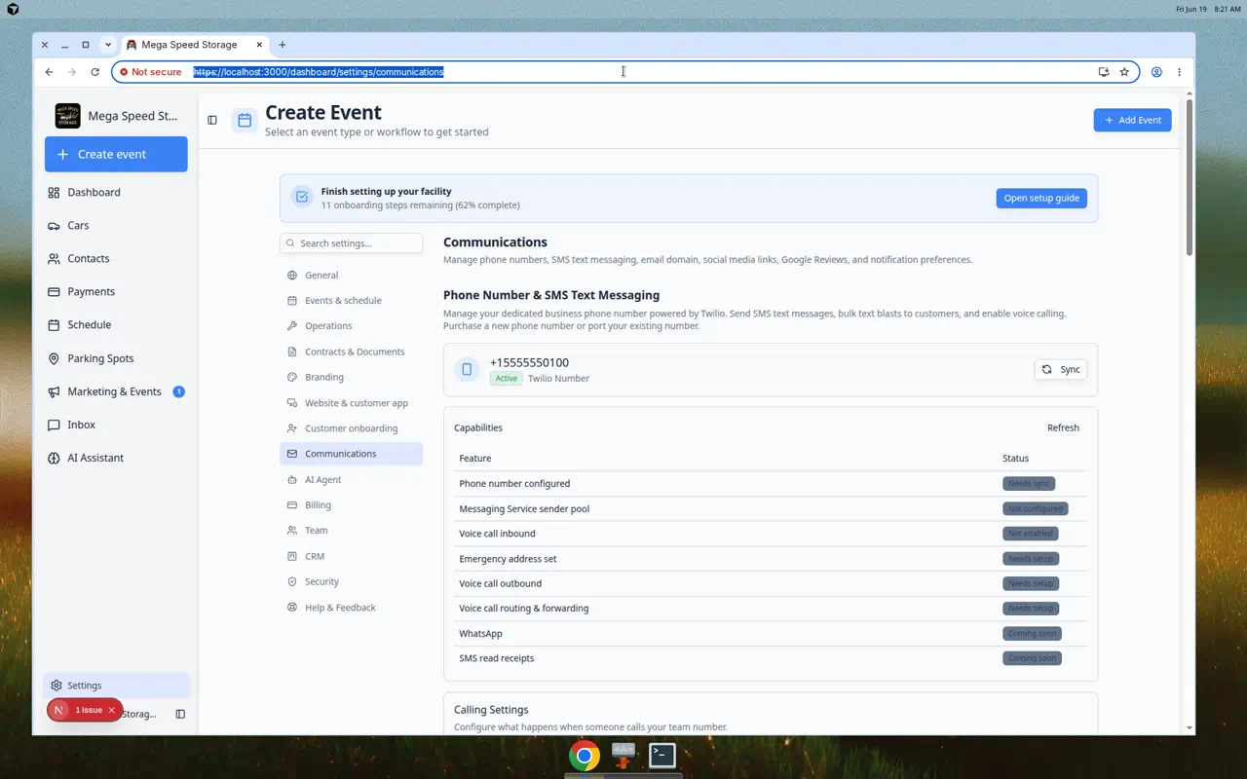The width and height of the screenshot is (1247, 779).
Task: Open a new browser tab with plus
Action: click(283, 45)
